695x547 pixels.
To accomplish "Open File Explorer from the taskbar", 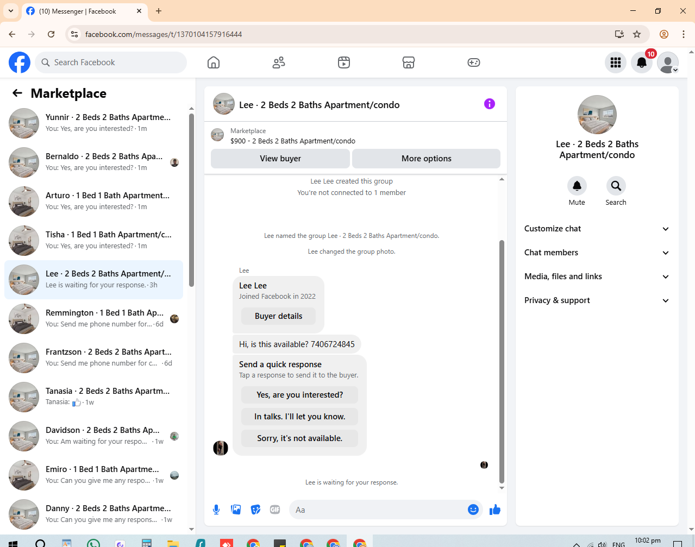I will [x=173, y=543].
